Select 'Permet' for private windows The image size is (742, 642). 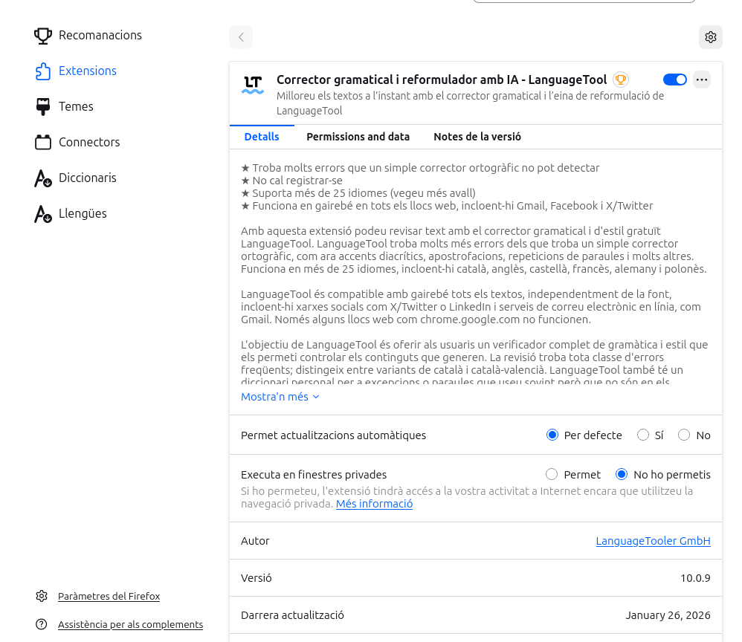point(552,475)
